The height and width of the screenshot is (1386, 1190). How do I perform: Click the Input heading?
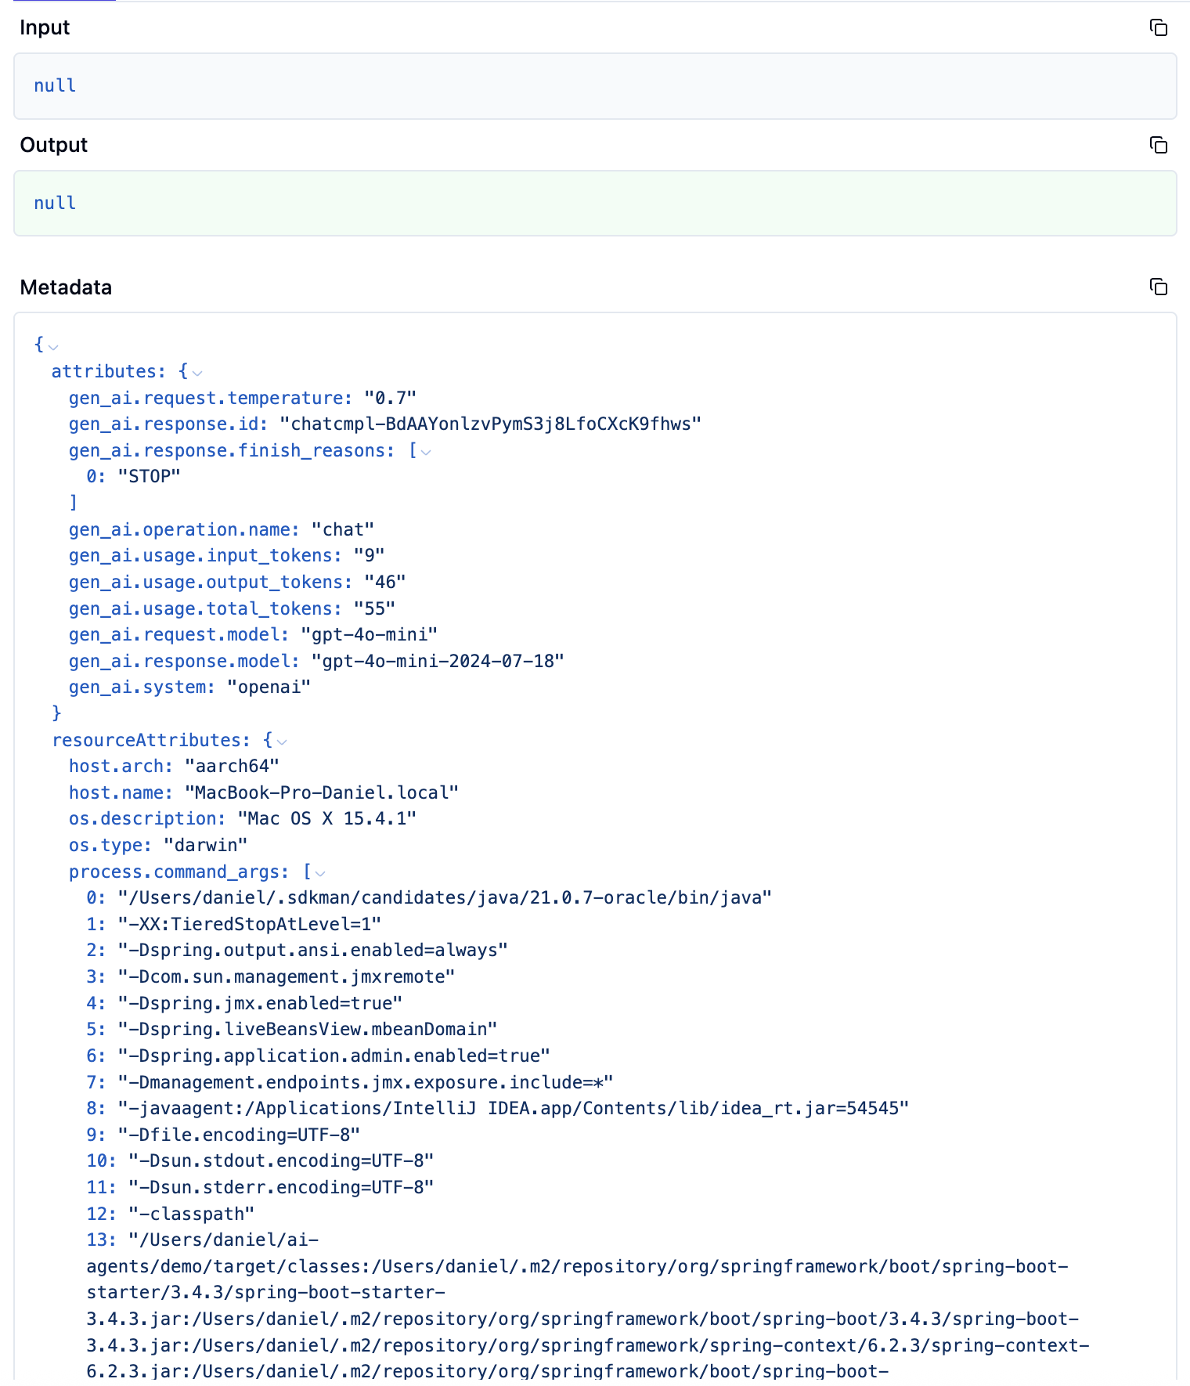coord(45,27)
